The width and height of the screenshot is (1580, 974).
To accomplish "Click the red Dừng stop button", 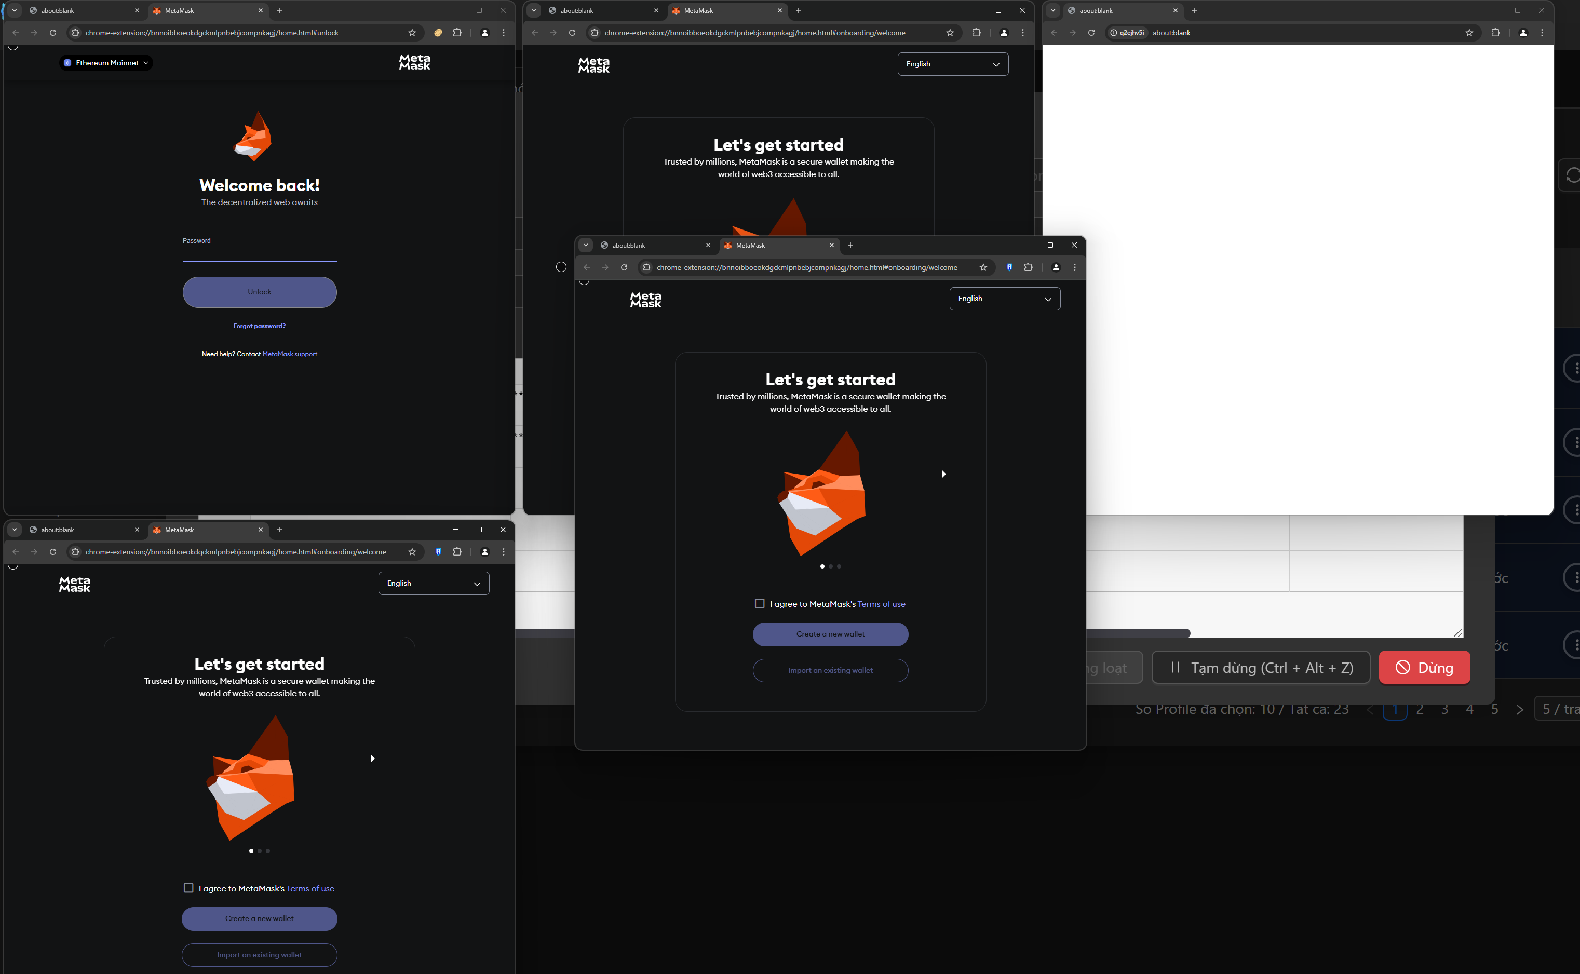I will click(x=1424, y=667).
